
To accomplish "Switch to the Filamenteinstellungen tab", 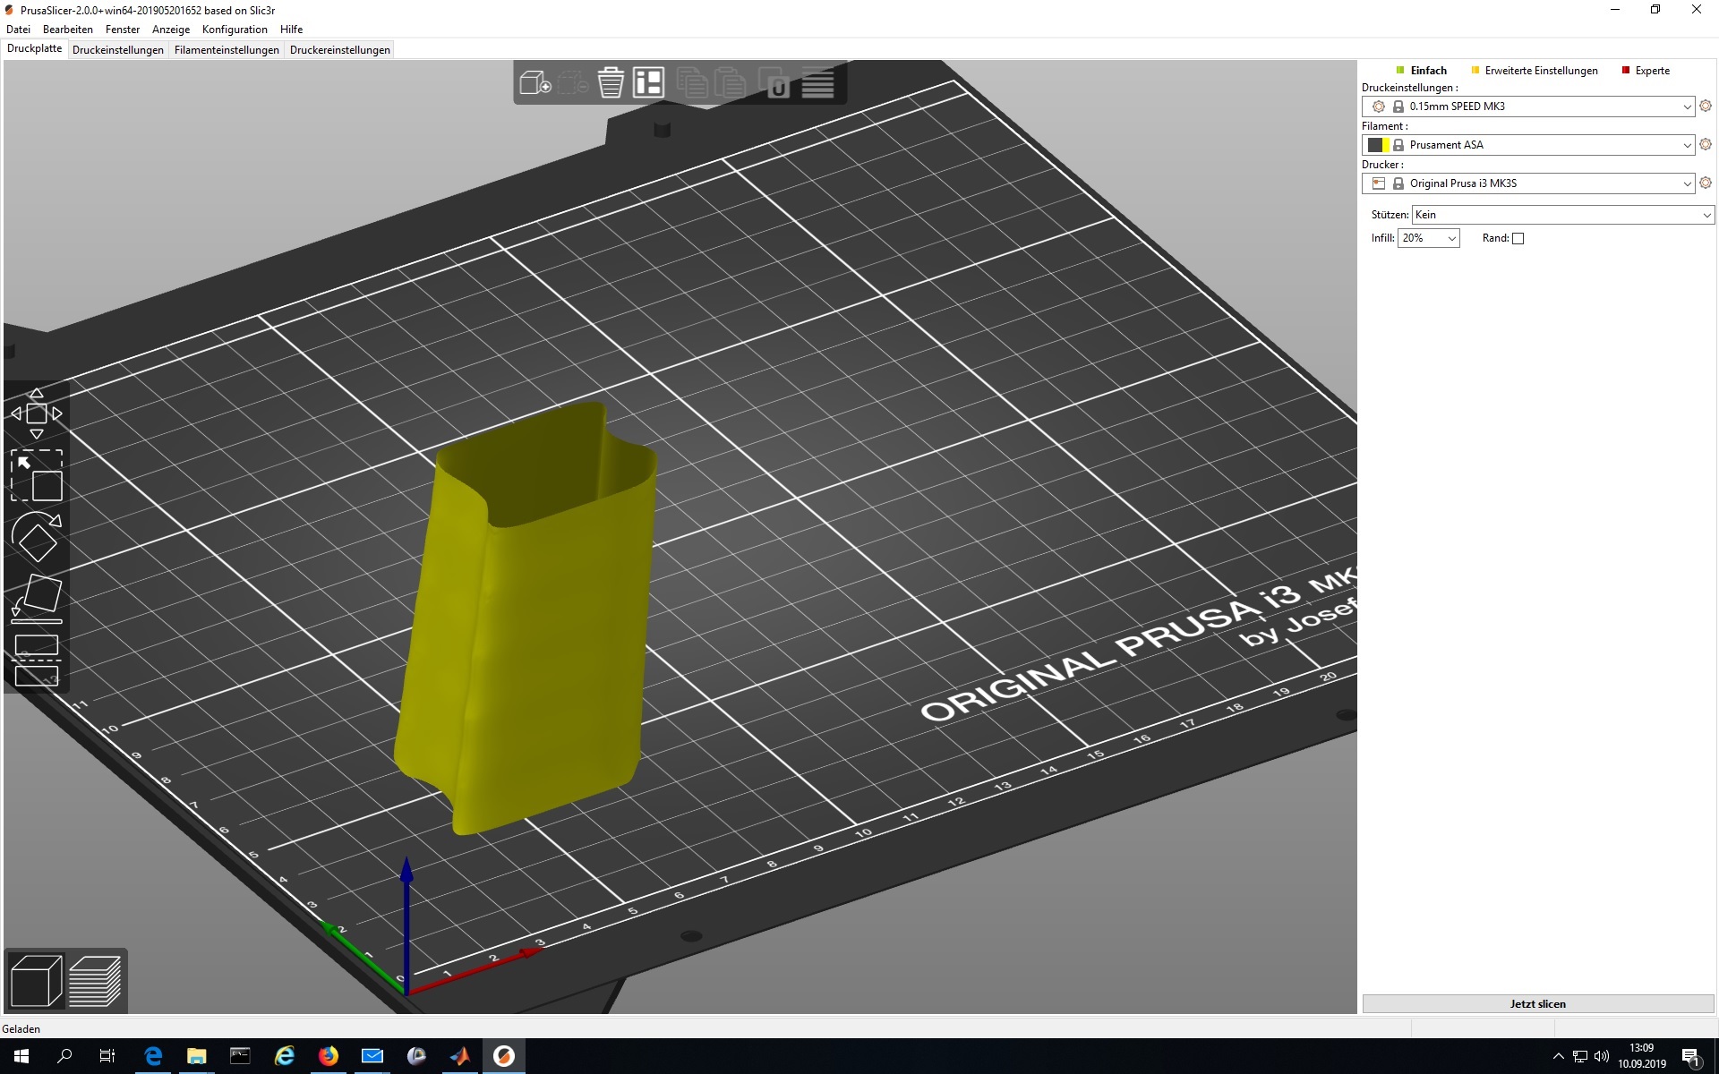I will (x=227, y=50).
